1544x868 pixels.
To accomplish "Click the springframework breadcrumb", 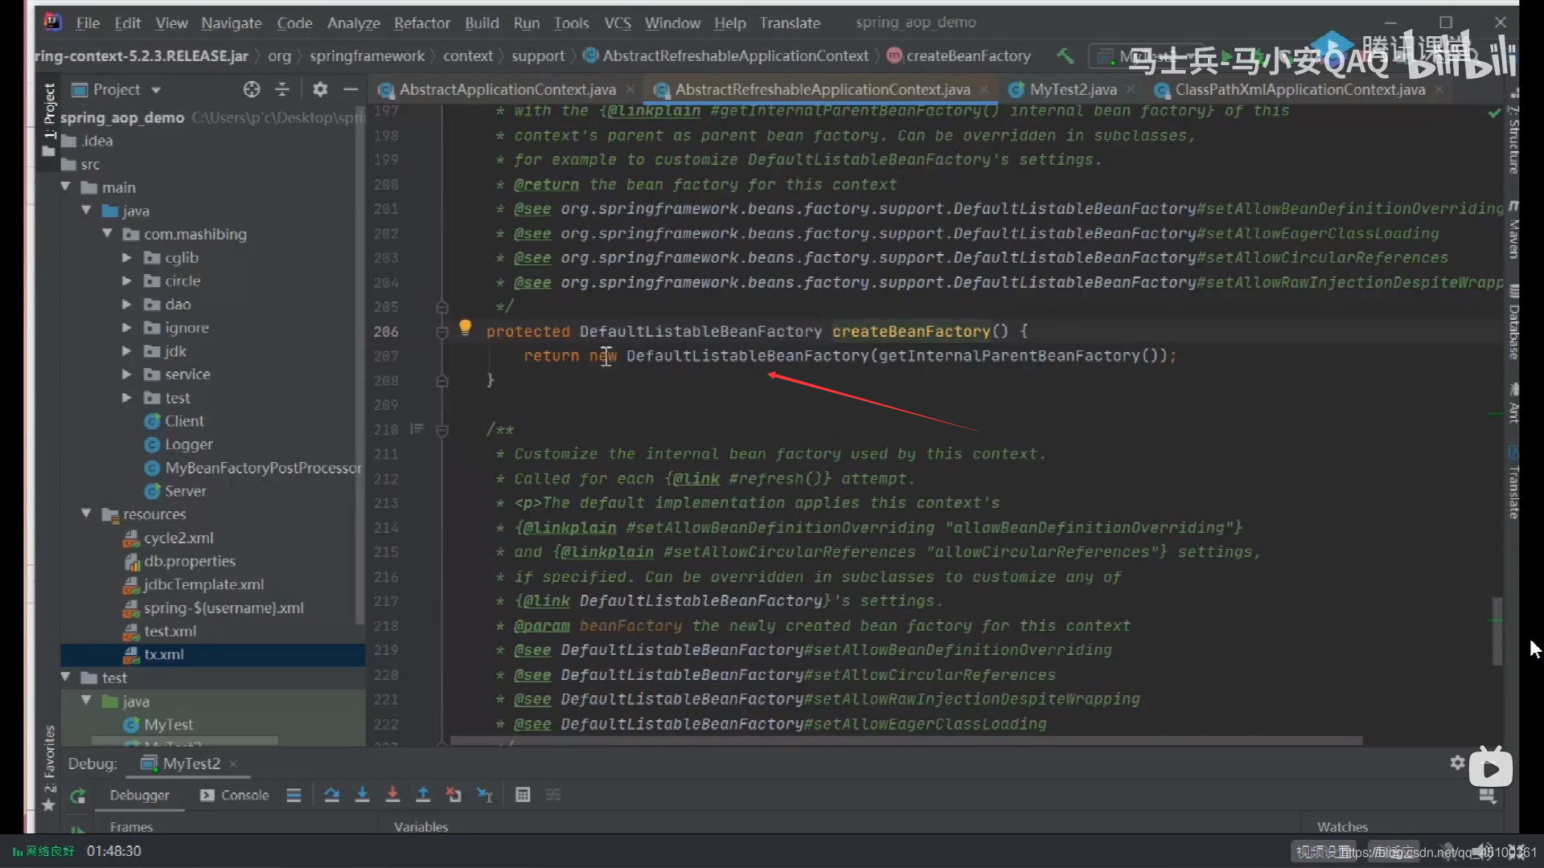I will (x=367, y=55).
